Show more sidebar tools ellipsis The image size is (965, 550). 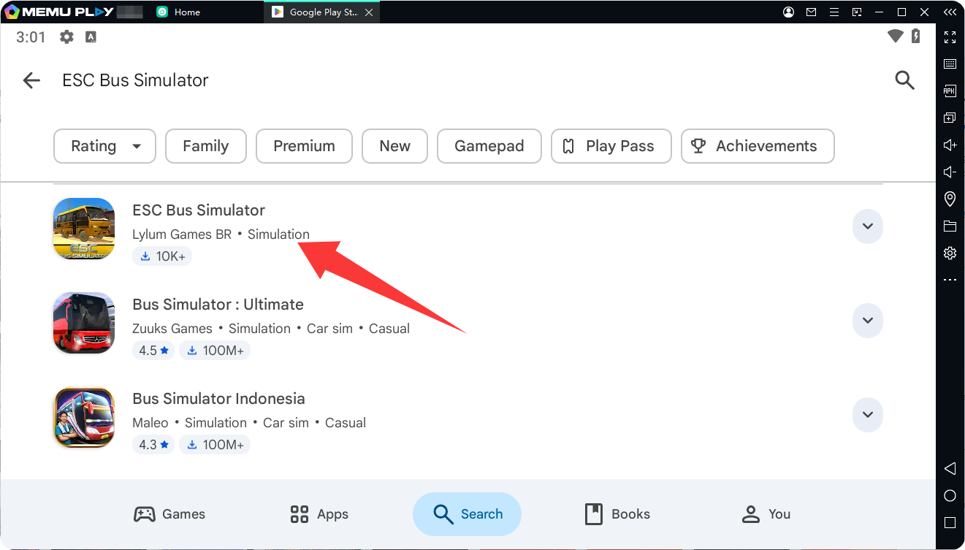pyautogui.click(x=950, y=280)
